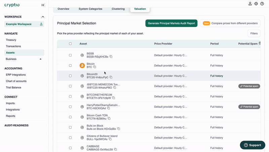Collapse the sidebar using the arrow icon
This screenshot has height=152, width=269.
[43, 5]
